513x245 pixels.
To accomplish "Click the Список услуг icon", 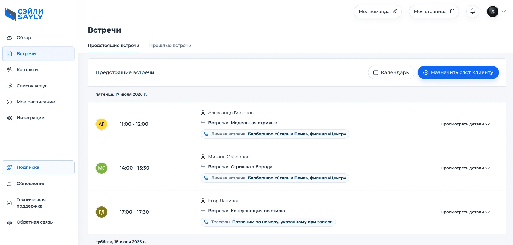I will (x=9, y=86).
